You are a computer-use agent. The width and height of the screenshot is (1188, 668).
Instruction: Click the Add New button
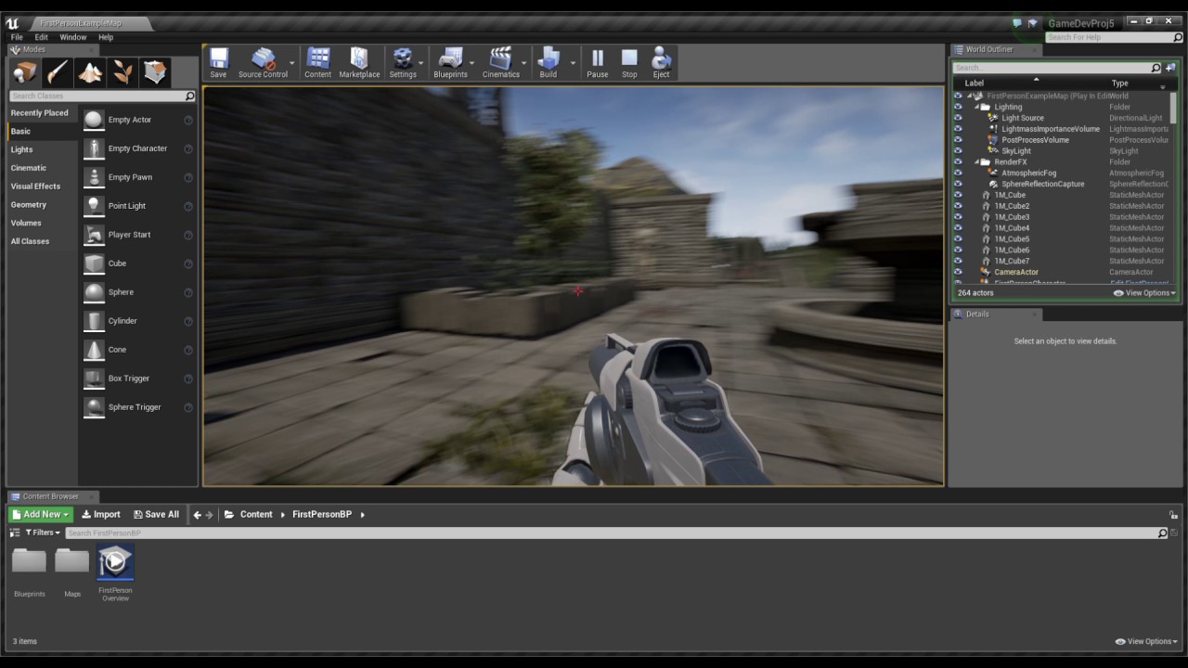(x=40, y=514)
